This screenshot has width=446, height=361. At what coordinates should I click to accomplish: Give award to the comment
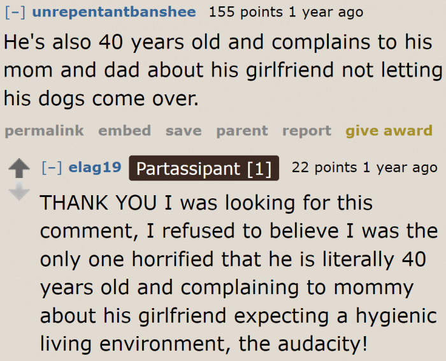click(x=389, y=131)
